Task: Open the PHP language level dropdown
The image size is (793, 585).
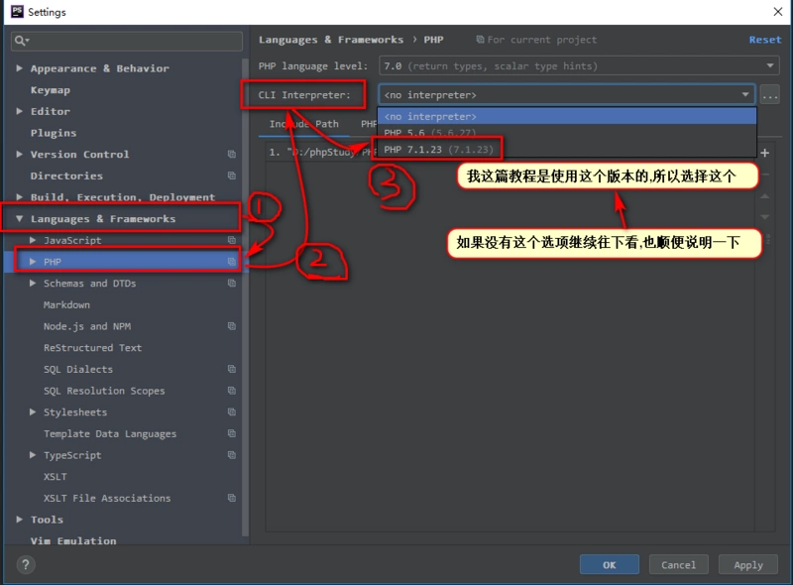Action: pyautogui.click(x=579, y=66)
